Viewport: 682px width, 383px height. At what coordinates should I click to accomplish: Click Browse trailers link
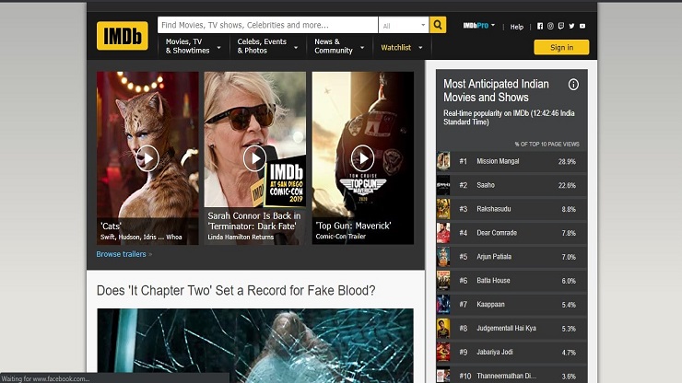pos(122,254)
